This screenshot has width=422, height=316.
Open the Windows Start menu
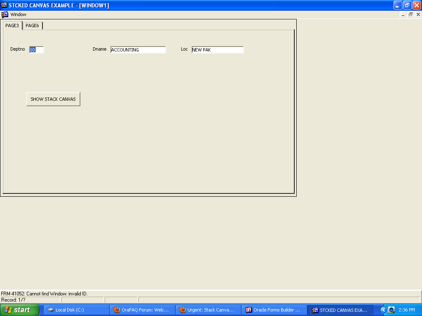tap(20, 310)
